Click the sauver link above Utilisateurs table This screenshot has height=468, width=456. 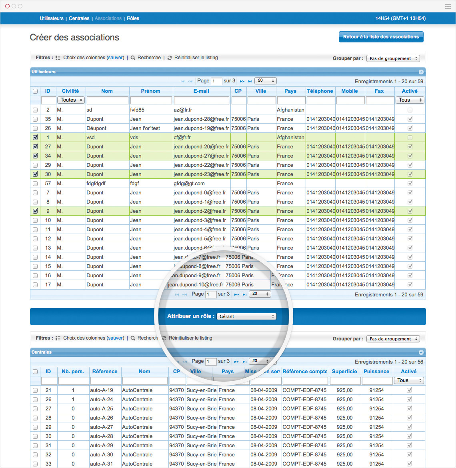point(116,58)
